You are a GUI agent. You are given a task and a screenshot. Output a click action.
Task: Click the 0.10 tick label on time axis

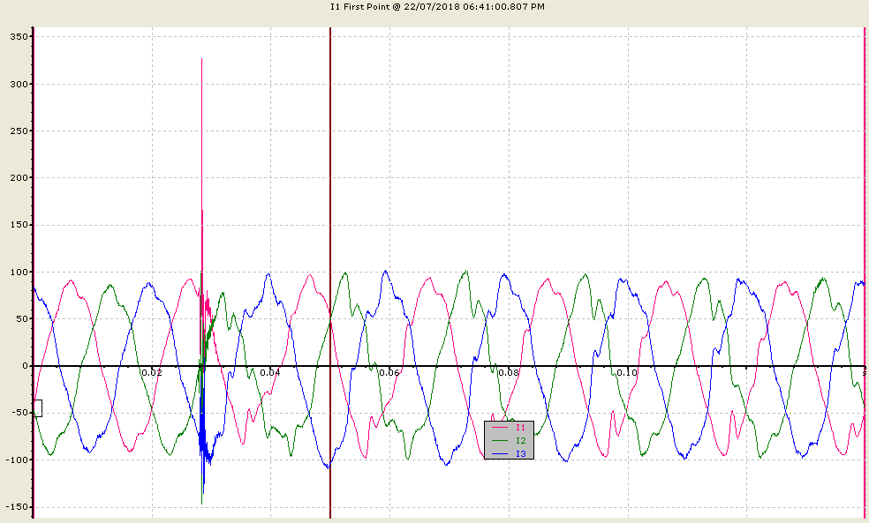point(627,372)
